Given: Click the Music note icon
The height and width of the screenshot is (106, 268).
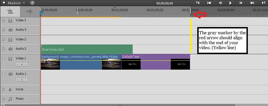Looking at the screenshot, I should pyautogui.click(x=10, y=99).
